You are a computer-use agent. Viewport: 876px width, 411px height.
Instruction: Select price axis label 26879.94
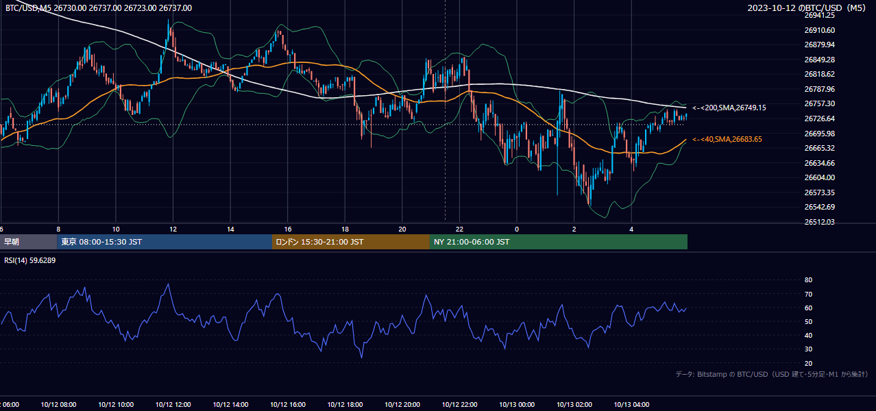819,45
